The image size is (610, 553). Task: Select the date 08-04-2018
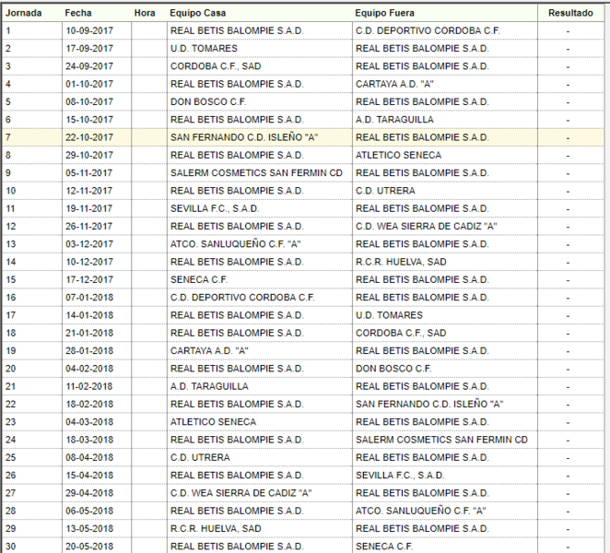coord(89,457)
